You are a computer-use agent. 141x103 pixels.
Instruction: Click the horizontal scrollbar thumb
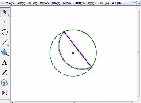(x=74, y=102)
